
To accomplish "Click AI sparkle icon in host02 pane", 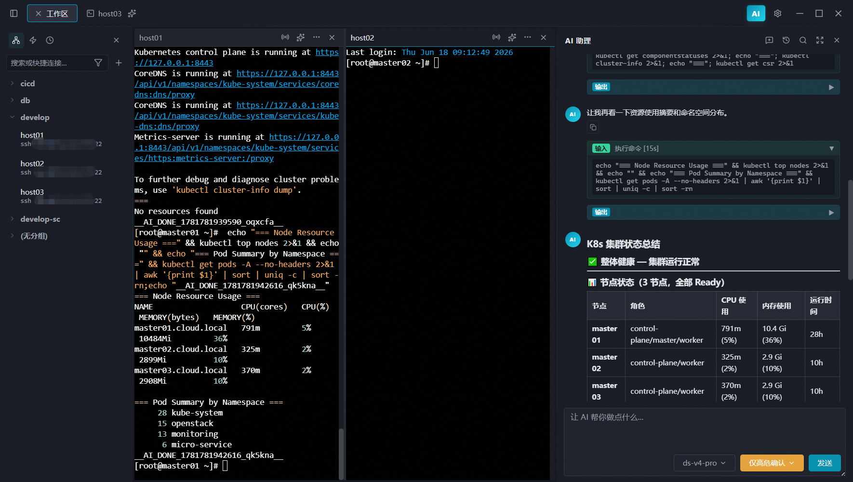I will pyautogui.click(x=512, y=37).
